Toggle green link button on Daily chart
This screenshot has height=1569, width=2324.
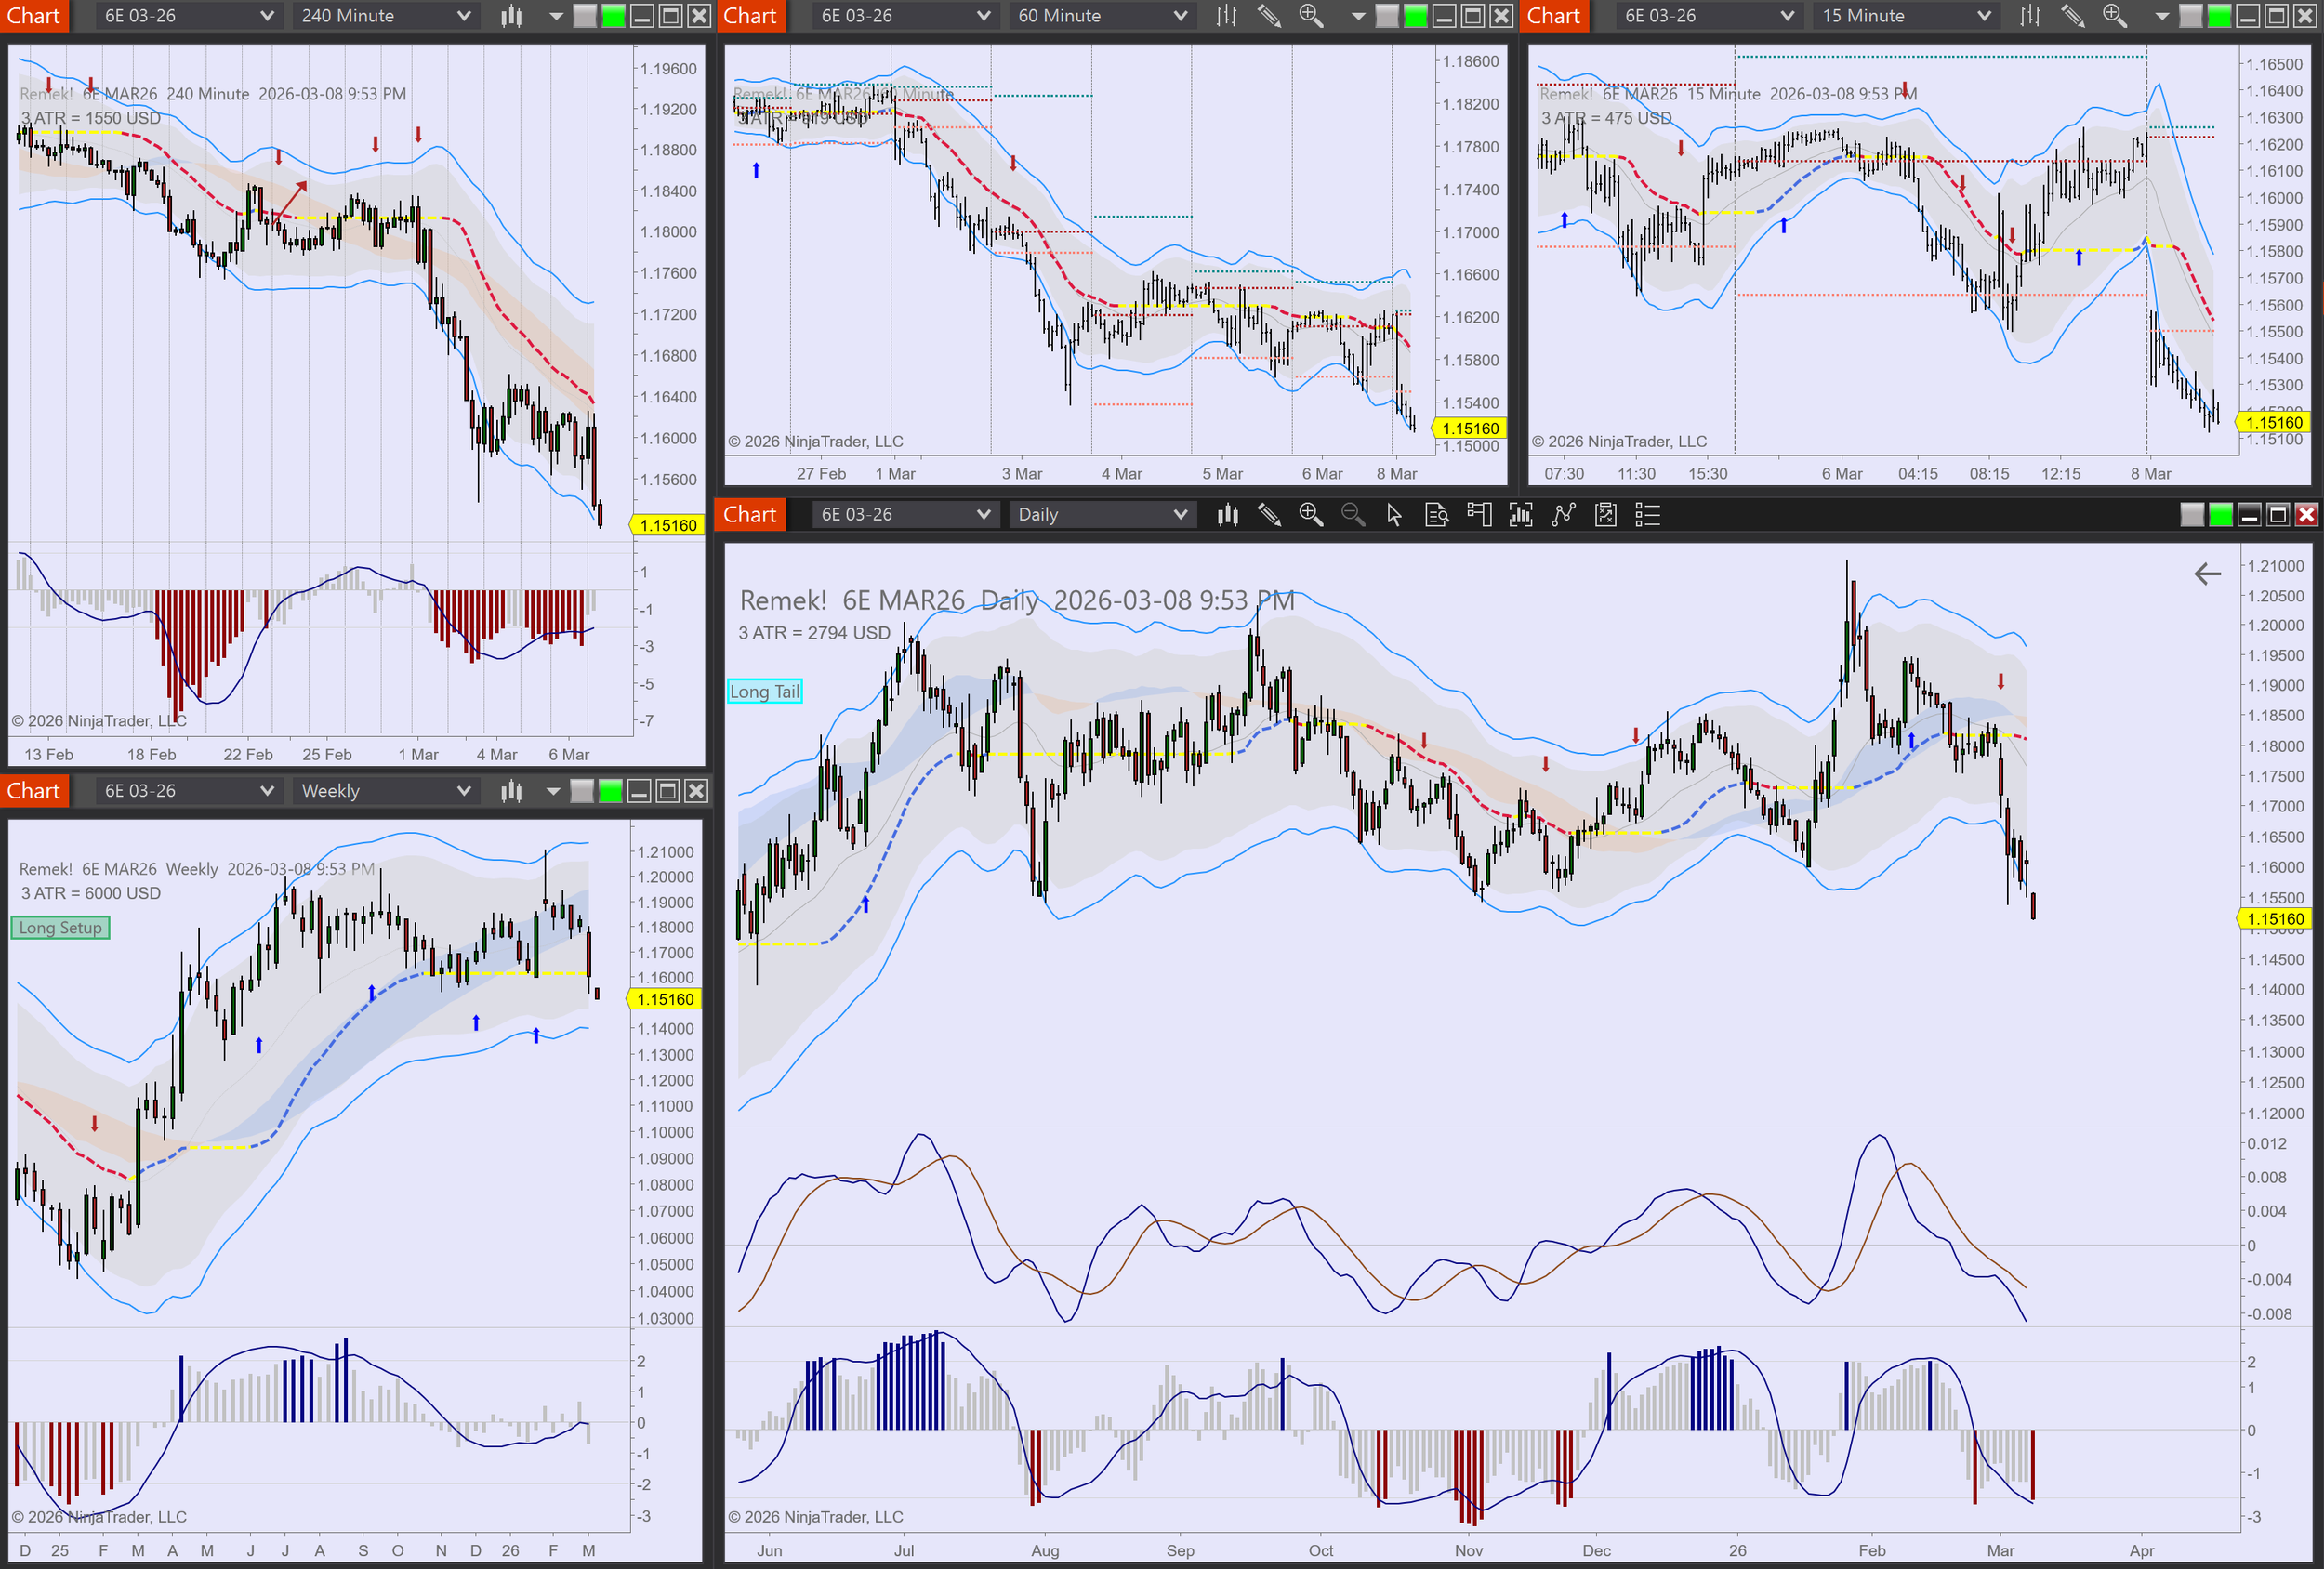tap(2220, 515)
